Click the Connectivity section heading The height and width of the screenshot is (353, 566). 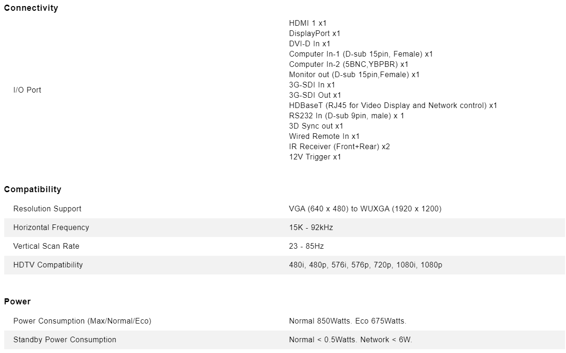click(31, 8)
